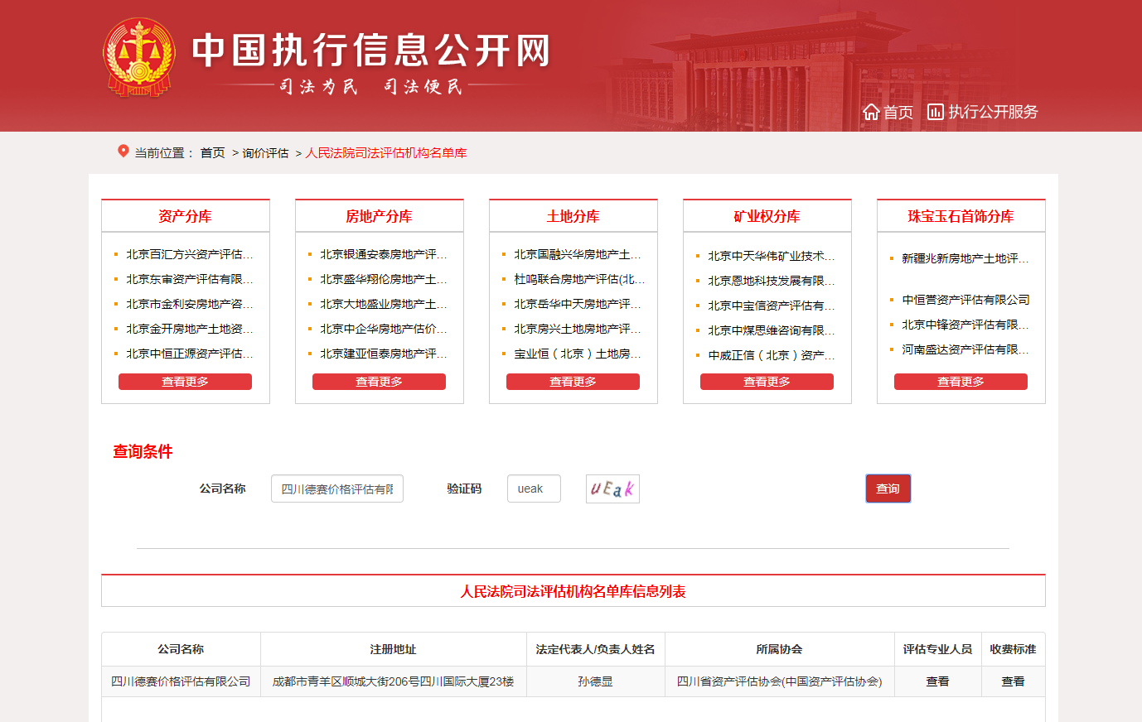Viewport: 1142px width, 722px height.
Task: Open 河南盛达资产评估有限 entry
Action: coord(965,349)
